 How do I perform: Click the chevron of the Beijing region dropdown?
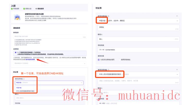(177, 21)
